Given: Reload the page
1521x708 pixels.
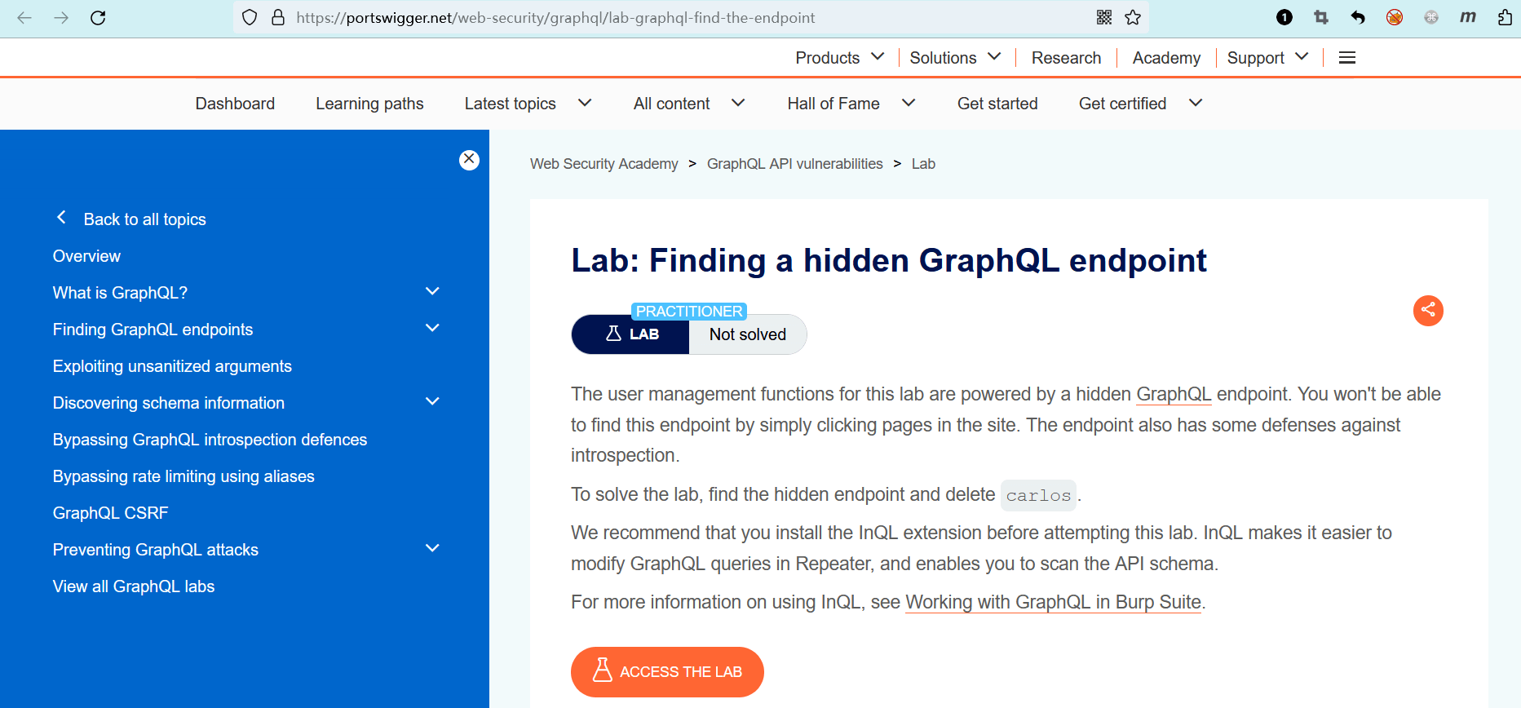Looking at the screenshot, I should (98, 18).
